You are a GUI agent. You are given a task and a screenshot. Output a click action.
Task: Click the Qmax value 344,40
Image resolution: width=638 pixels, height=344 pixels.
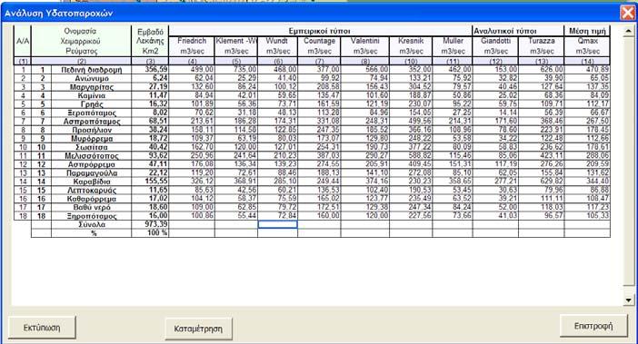[x=597, y=182]
